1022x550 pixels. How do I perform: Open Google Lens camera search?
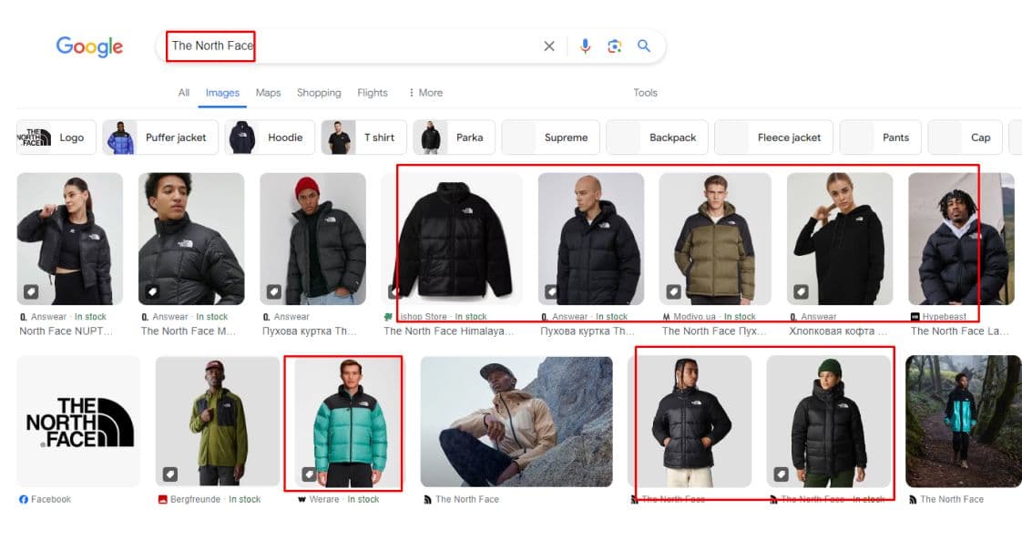pyautogui.click(x=614, y=46)
